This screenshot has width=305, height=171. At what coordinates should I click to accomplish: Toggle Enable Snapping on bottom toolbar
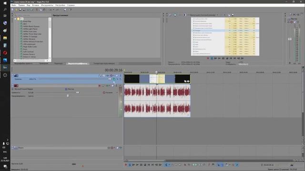218,165
